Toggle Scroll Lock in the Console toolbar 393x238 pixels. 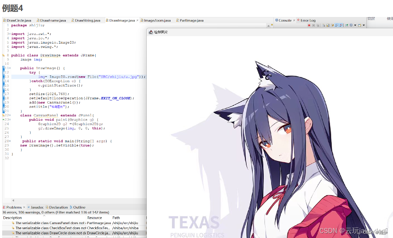[x=328, y=25]
